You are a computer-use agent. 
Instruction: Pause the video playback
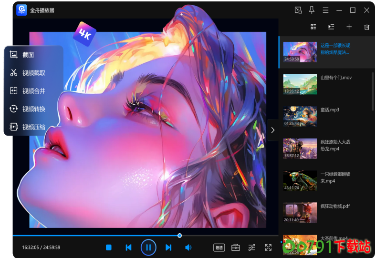(148, 248)
